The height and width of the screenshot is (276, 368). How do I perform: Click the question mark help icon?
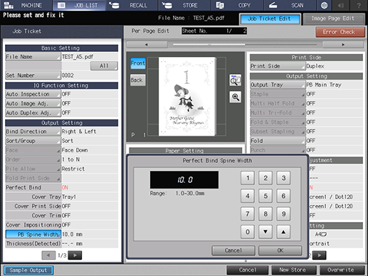pos(359,5)
